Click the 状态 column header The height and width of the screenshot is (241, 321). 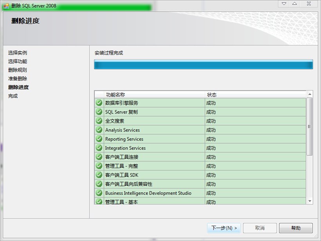(212, 95)
